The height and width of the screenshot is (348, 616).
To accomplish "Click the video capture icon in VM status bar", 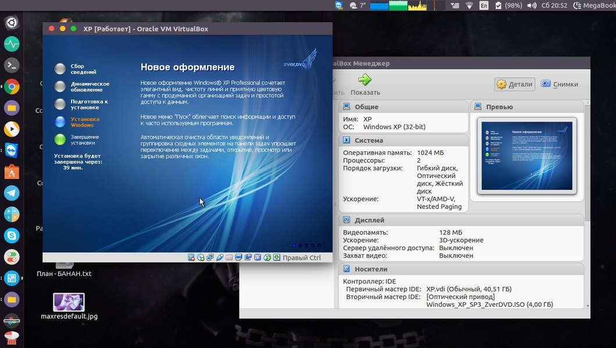I will pyautogui.click(x=248, y=258).
